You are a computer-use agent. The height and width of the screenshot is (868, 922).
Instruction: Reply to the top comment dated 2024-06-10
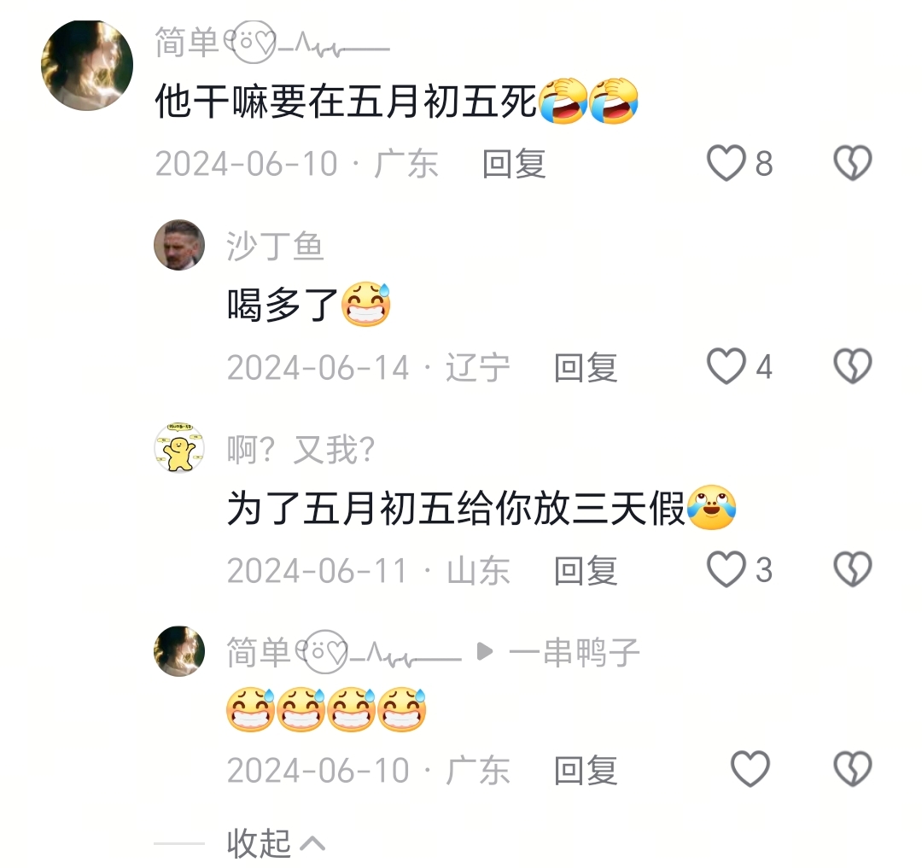514,163
